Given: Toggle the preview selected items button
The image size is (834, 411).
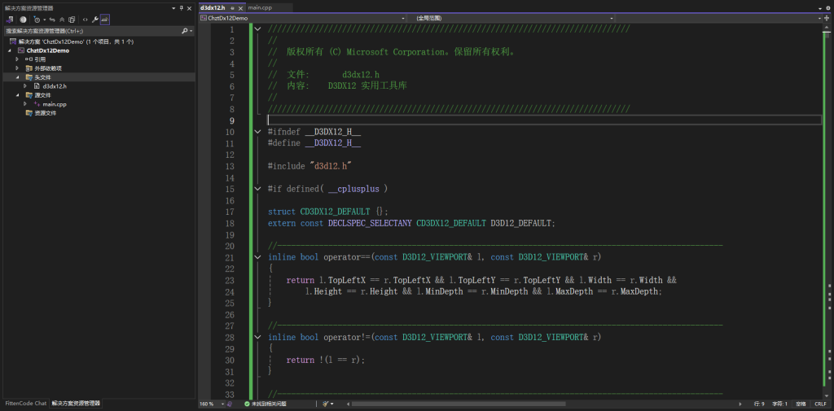Looking at the screenshot, I should click(x=105, y=19).
